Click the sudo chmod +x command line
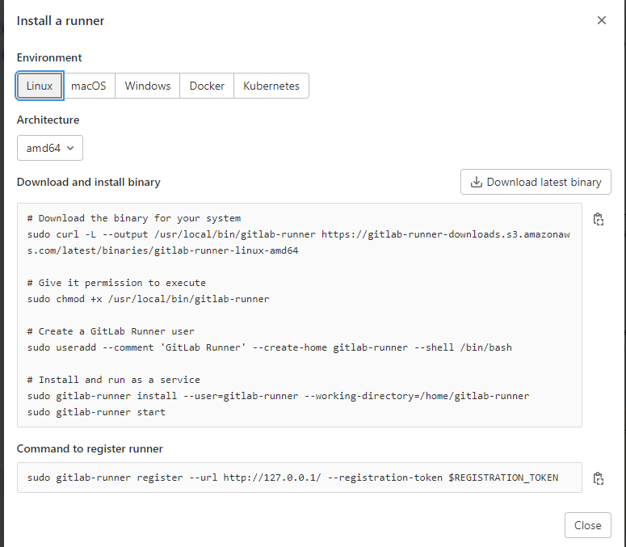Image resolution: width=626 pixels, height=547 pixels. point(149,299)
